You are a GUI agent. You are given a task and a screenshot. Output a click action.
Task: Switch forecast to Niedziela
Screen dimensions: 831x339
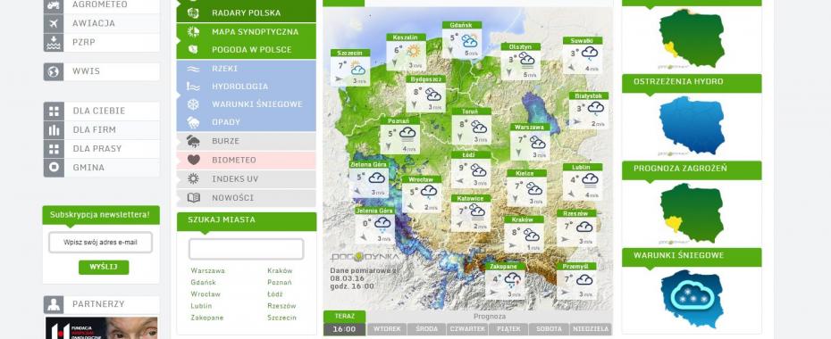[x=591, y=329]
